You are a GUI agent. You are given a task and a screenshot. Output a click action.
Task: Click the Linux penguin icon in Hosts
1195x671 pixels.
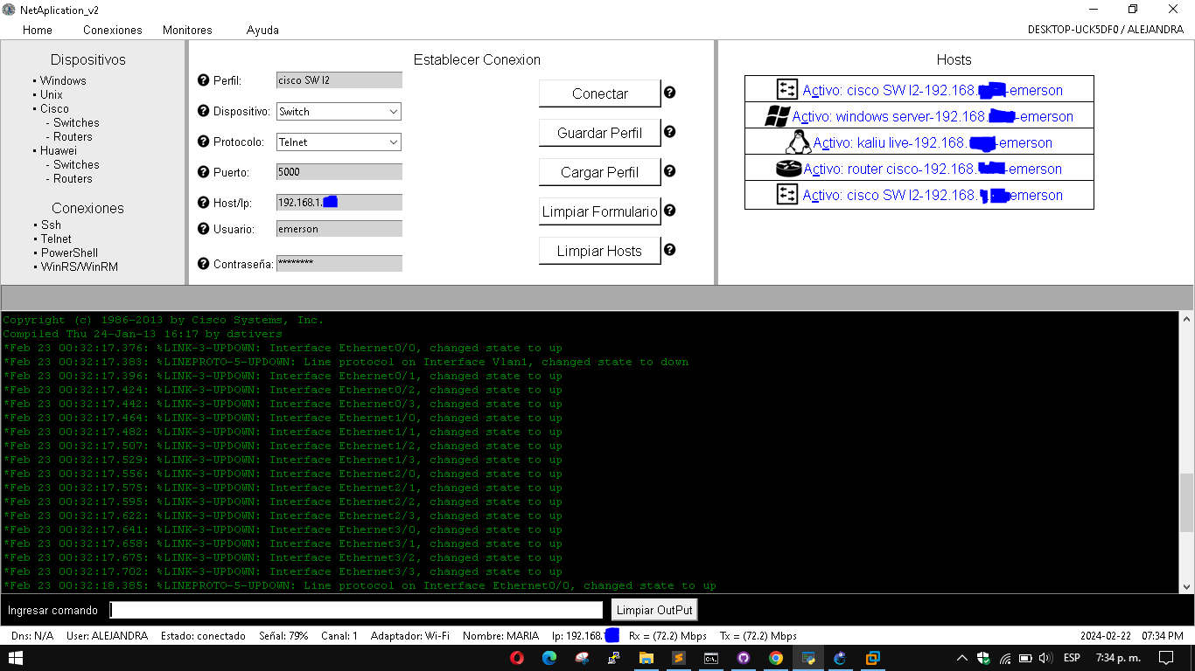(x=798, y=142)
